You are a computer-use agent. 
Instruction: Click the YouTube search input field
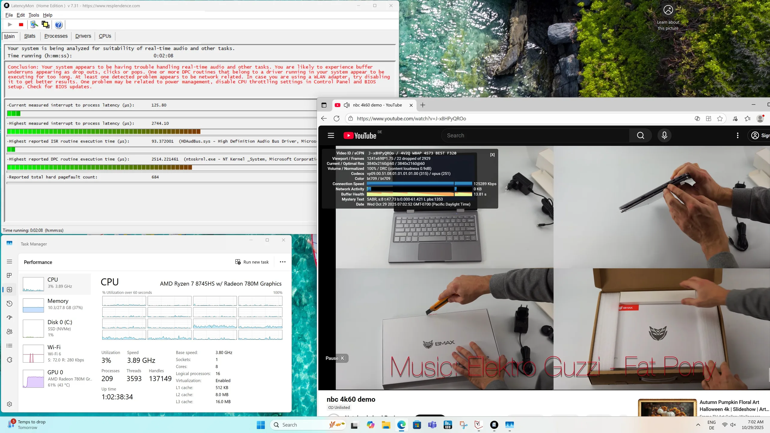click(535, 136)
